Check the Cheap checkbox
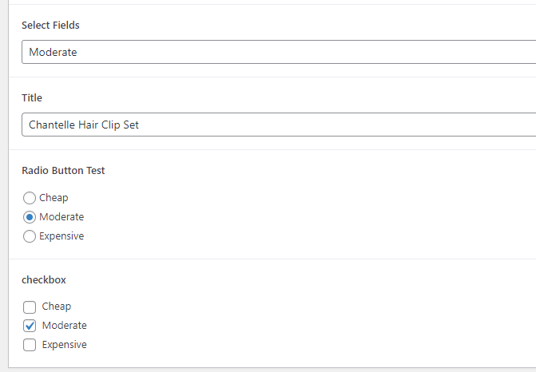 [30, 307]
